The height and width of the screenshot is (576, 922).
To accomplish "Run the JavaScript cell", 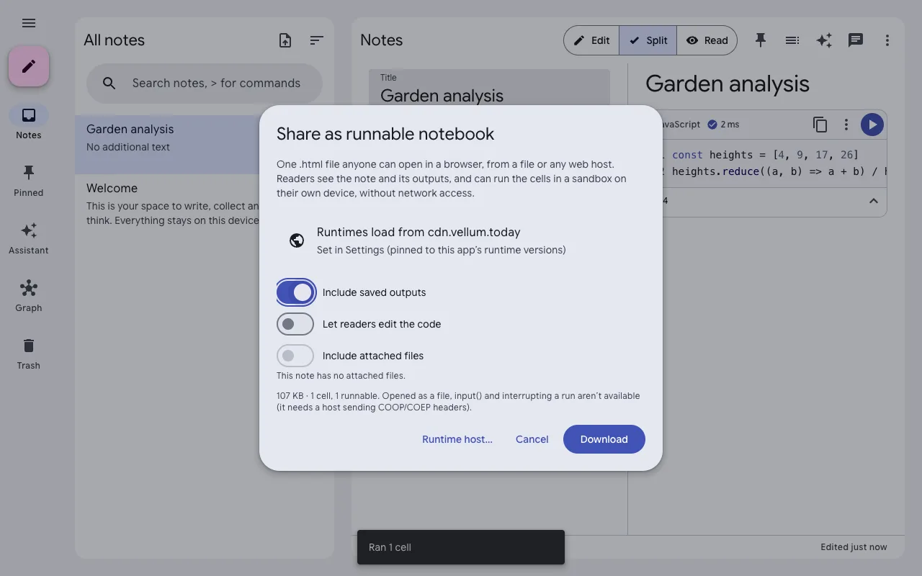I will (872, 125).
